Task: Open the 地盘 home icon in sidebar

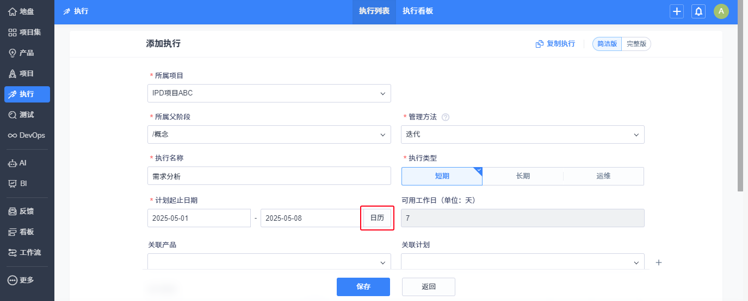Action: tap(13, 11)
